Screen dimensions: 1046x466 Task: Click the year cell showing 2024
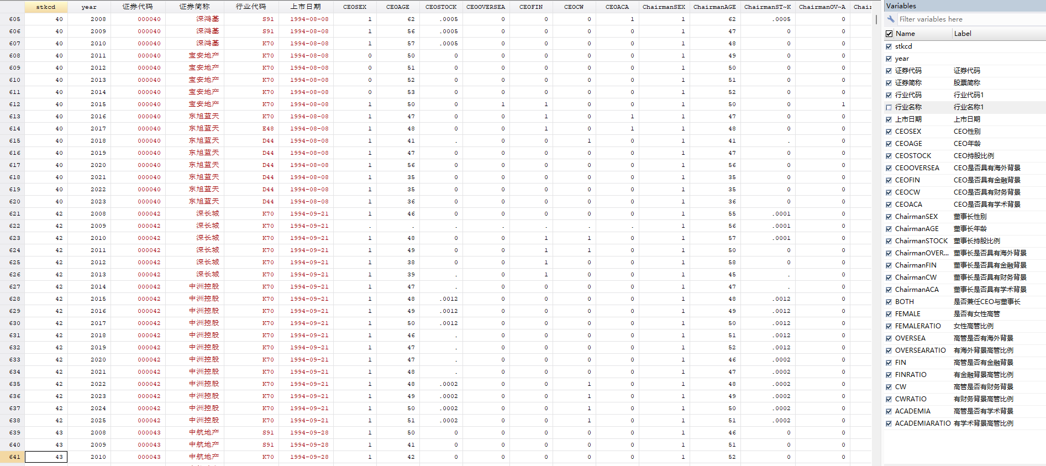[x=98, y=408]
